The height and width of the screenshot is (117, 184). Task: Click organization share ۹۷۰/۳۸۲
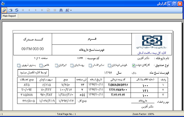tap(46, 95)
